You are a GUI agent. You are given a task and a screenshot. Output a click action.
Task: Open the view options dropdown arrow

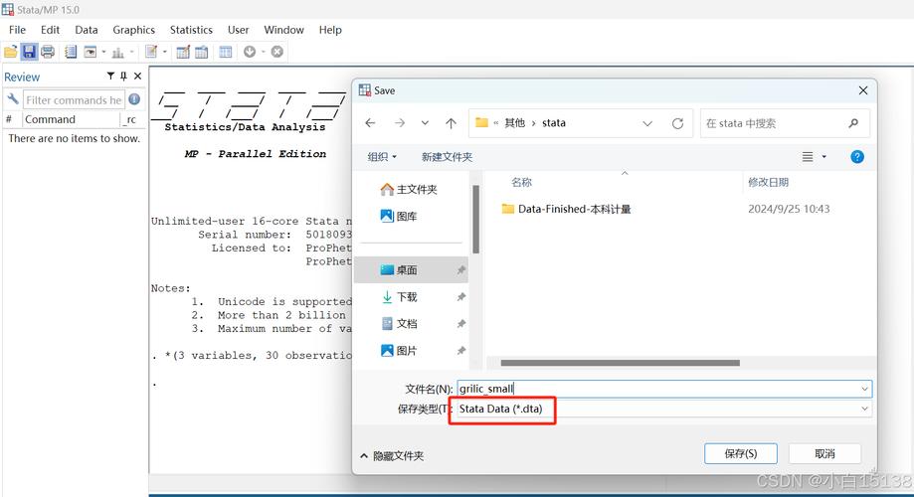point(823,157)
